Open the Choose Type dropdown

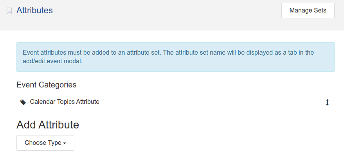45,143
